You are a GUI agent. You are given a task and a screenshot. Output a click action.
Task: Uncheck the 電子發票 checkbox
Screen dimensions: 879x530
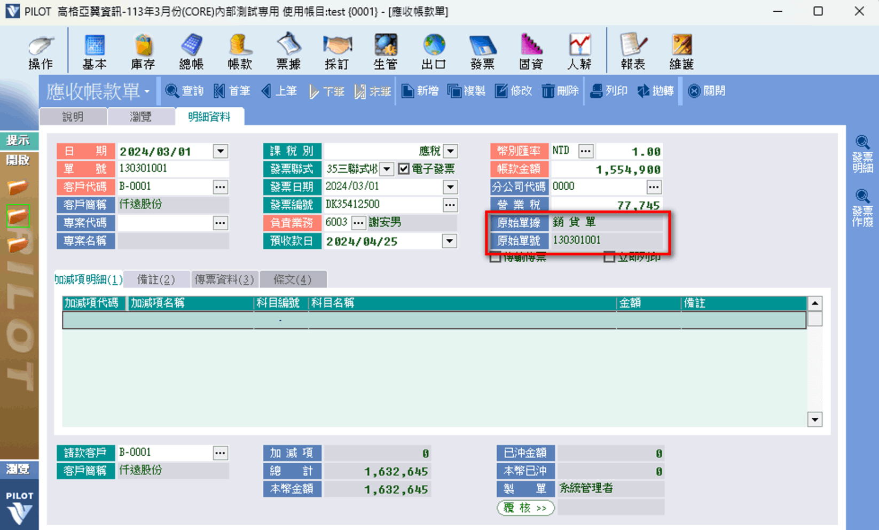coord(404,169)
